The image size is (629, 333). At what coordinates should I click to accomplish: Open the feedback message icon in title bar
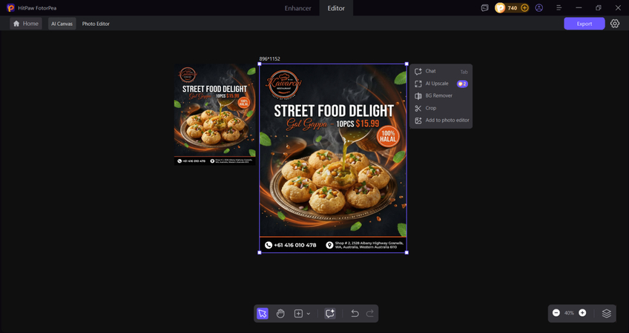[x=484, y=7]
